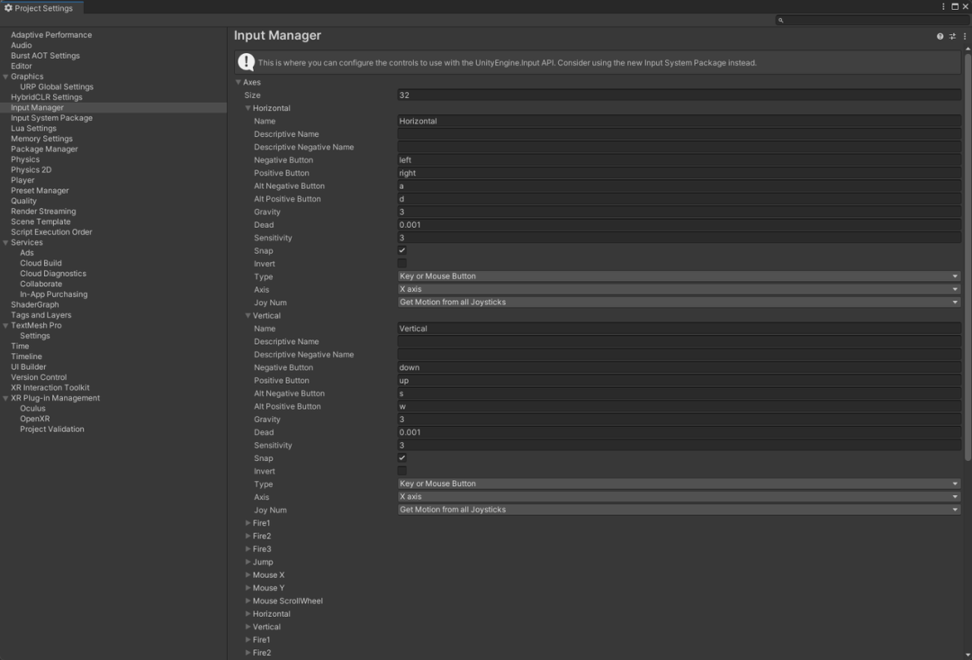972x660 pixels.
Task: Open the window options kebab menu at top right
Action: tap(943, 5)
